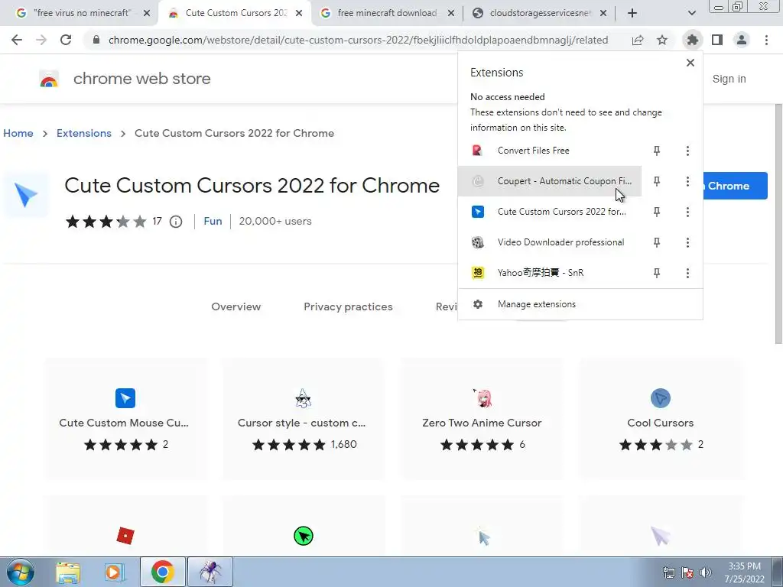This screenshot has width=783, height=587.
Task: Open a new browser tab
Action: pos(632,13)
